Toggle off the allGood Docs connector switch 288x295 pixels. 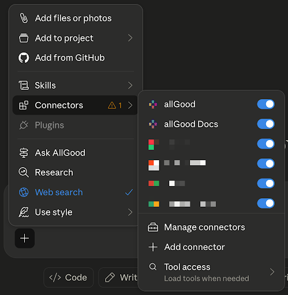pyautogui.click(x=265, y=124)
